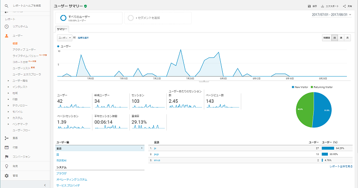
Task: Open the Realtime clock icon report
Action: pos(7,27)
